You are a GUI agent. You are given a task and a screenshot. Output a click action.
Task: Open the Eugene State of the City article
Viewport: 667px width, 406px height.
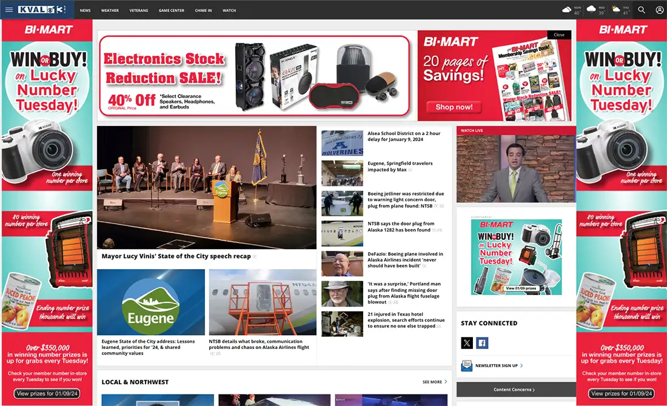(x=148, y=347)
